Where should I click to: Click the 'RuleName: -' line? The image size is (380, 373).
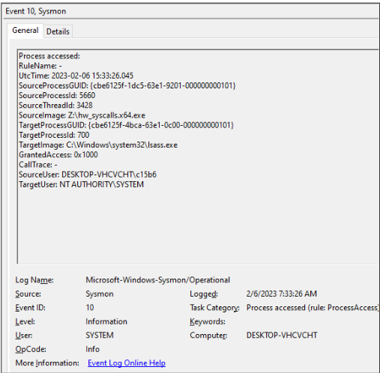coord(40,66)
